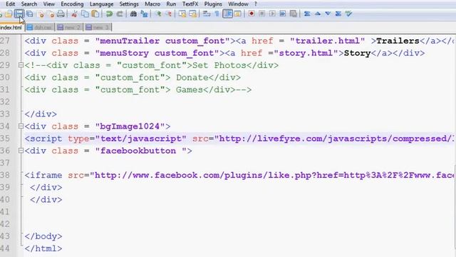The width and height of the screenshot is (456, 257).
Task: Toggle the Word Wrap toolbar icon
Action: click(x=207, y=14)
